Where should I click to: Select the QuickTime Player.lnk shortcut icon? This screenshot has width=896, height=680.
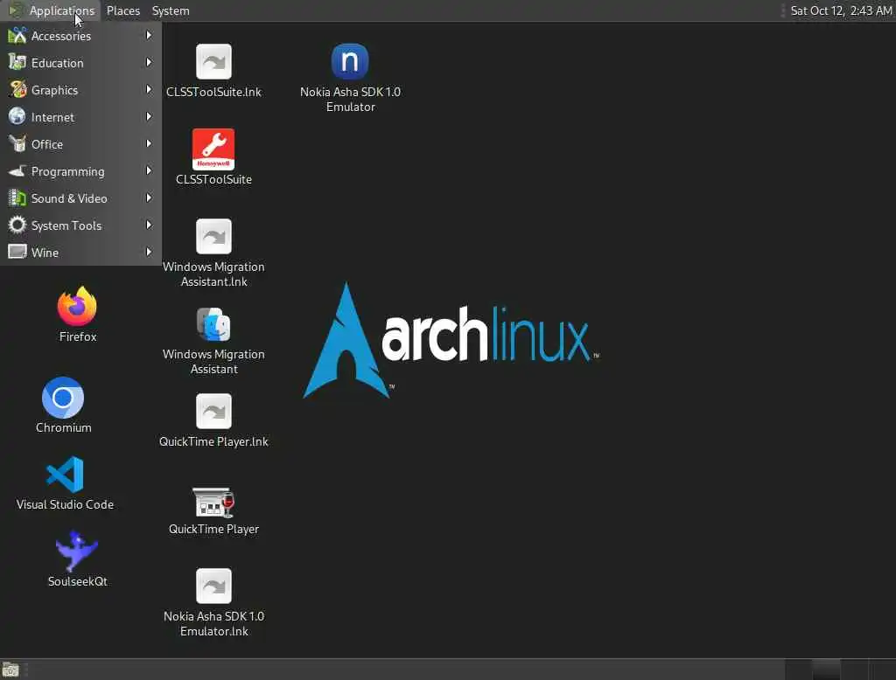[213, 411]
